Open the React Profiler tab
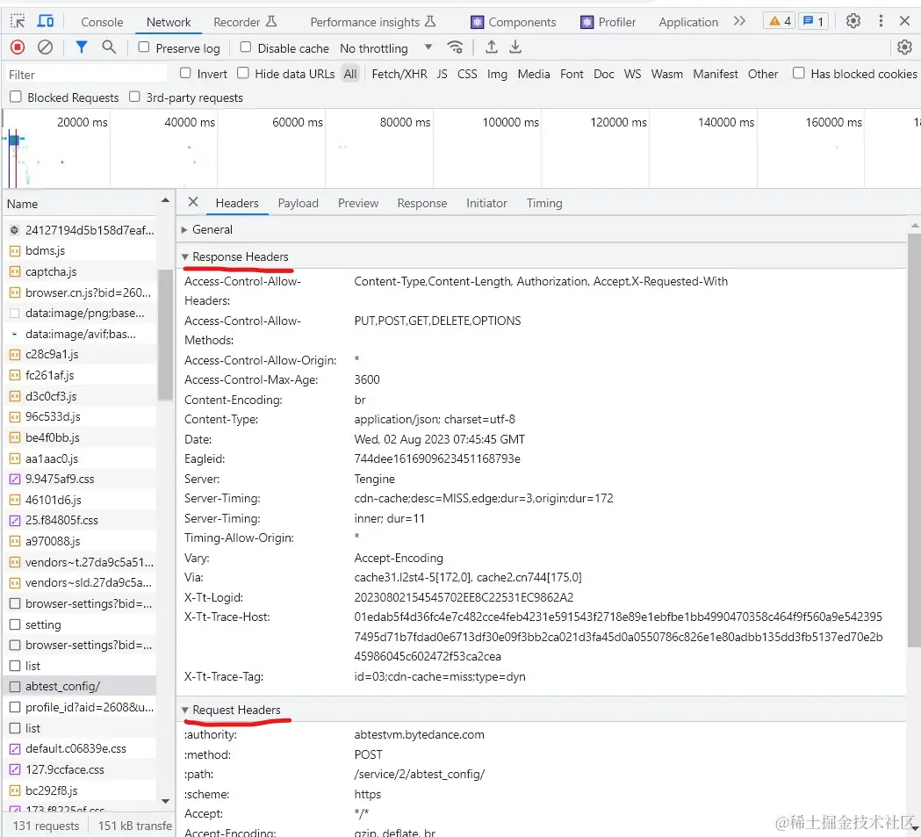This screenshot has width=921, height=837. 608,22
